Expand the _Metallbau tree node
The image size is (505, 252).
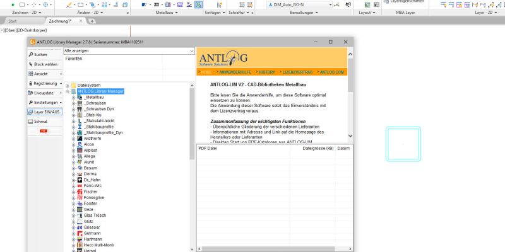[73, 98]
